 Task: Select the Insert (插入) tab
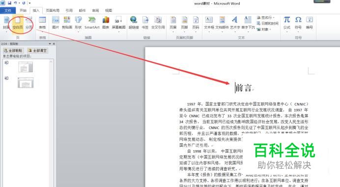[36, 10]
